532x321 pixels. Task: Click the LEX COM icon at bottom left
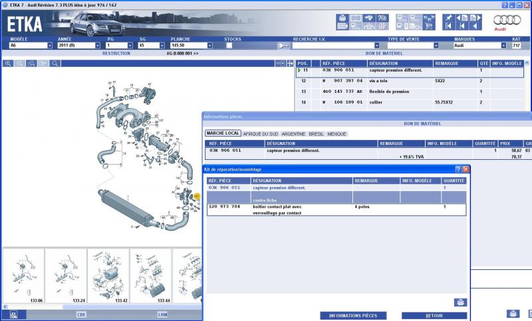tap(13, 314)
